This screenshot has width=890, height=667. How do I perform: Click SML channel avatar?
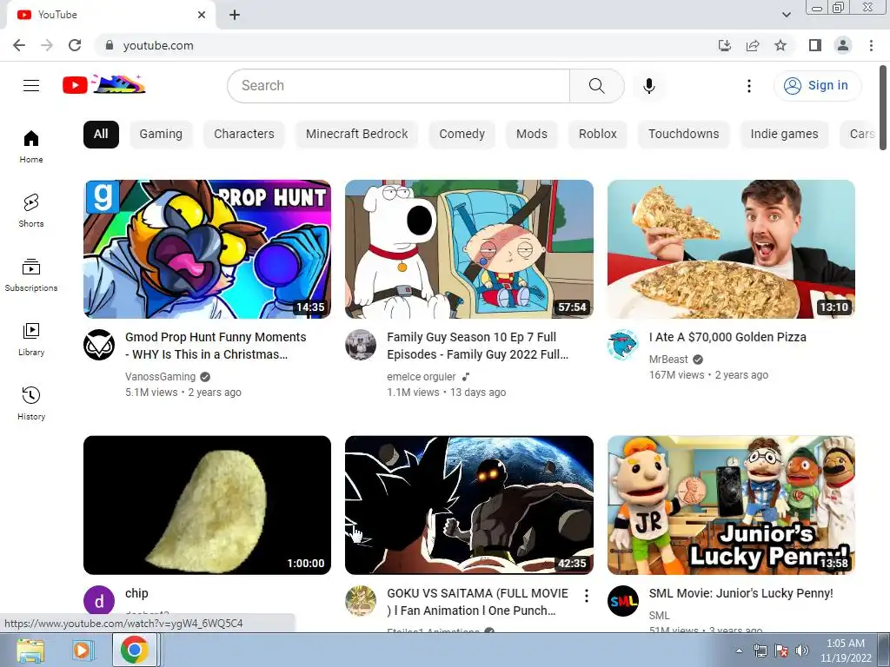pyautogui.click(x=622, y=601)
